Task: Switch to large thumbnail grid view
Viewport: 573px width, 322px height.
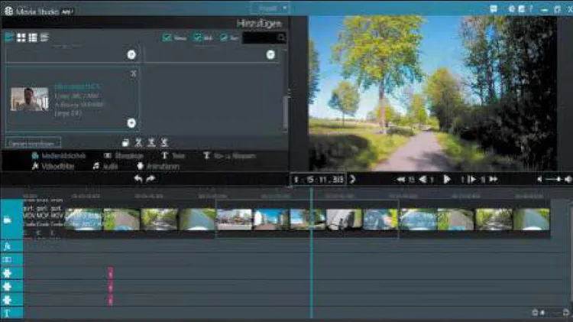Action: click(21, 37)
